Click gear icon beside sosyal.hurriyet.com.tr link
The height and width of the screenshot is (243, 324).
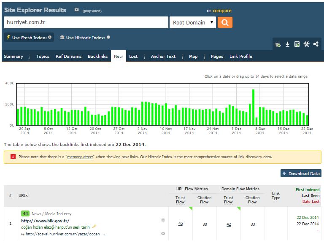[163, 233]
